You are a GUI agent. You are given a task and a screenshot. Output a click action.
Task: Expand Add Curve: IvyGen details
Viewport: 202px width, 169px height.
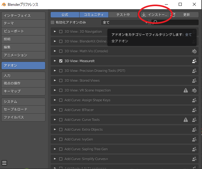[x=55, y=139]
